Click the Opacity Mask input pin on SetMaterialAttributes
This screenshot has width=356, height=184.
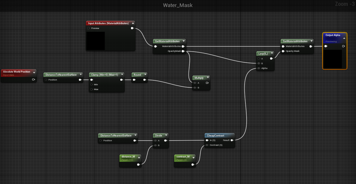point(283,51)
